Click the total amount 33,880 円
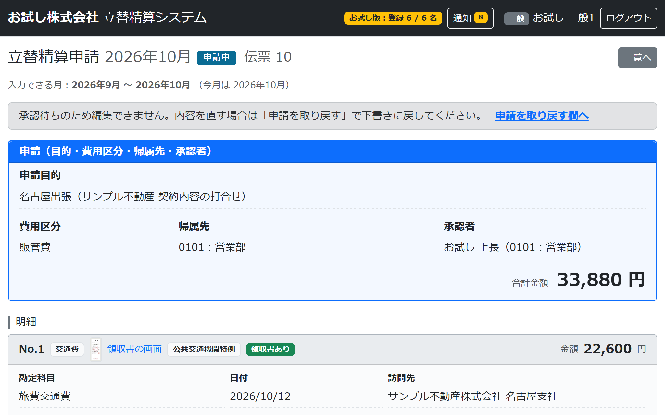This screenshot has width=665, height=415. pos(601,280)
